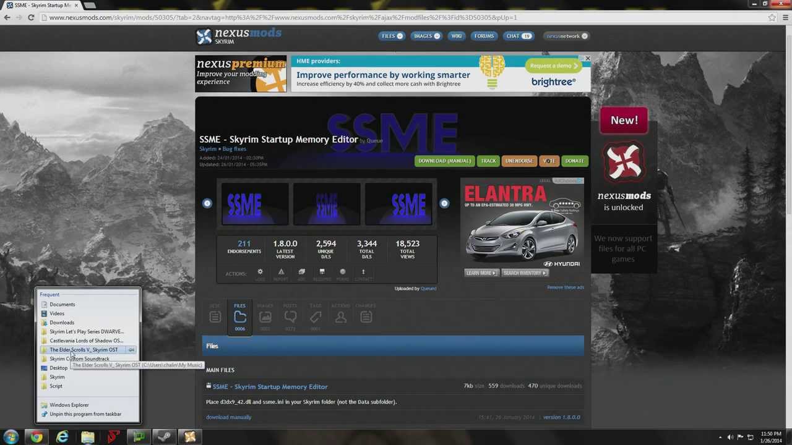Open the Actions person tab
The height and width of the screenshot is (445, 792).
[x=340, y=317]
